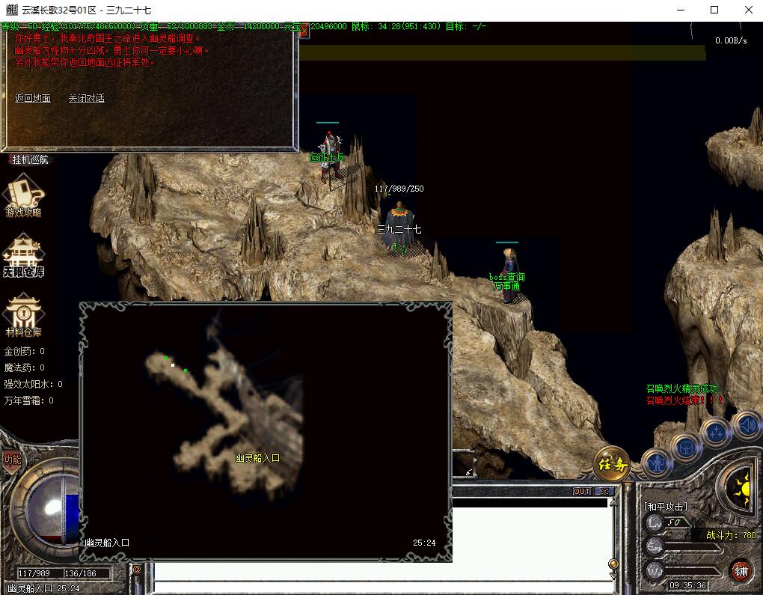Click the @ chat channel icon
This screenshot has height=595, width=763.
(137, 570)
